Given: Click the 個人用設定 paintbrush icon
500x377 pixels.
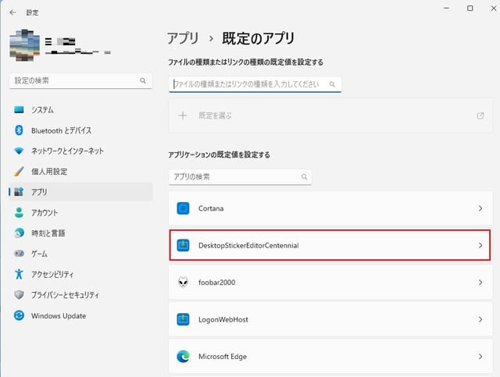Looking at the screenshot, I should point(19,172).
